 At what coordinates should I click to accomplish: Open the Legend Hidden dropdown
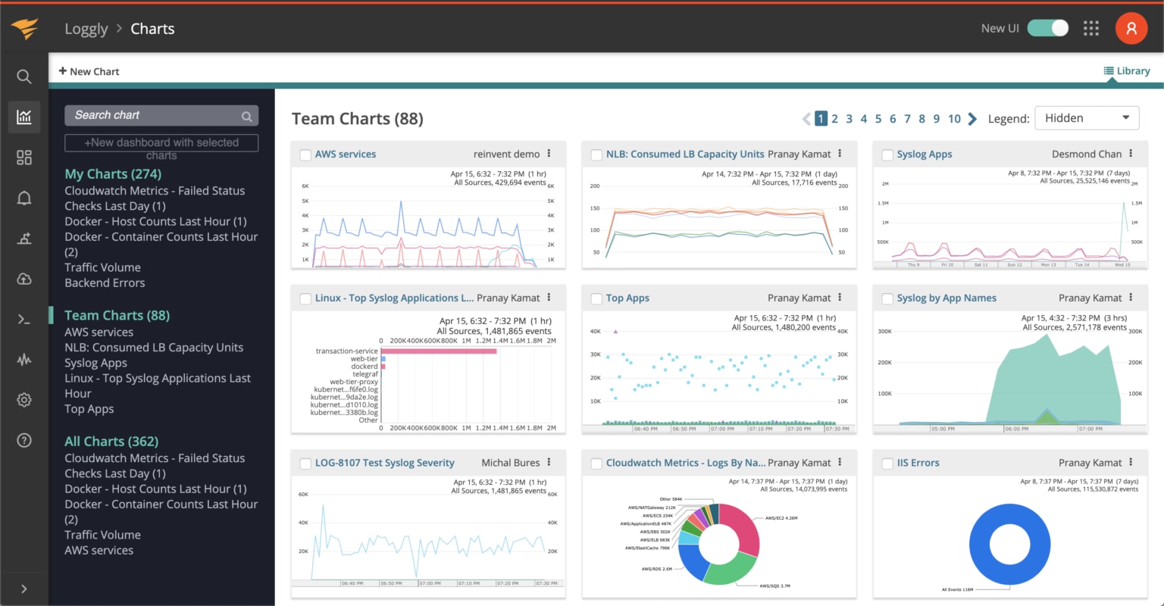click(1087, 117)
